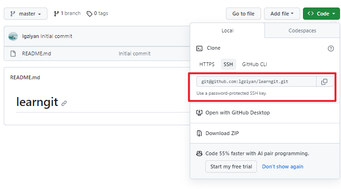Click lgziyan's avatar image in commit row
Screen dimensions: 341x189
click(13, 36)
